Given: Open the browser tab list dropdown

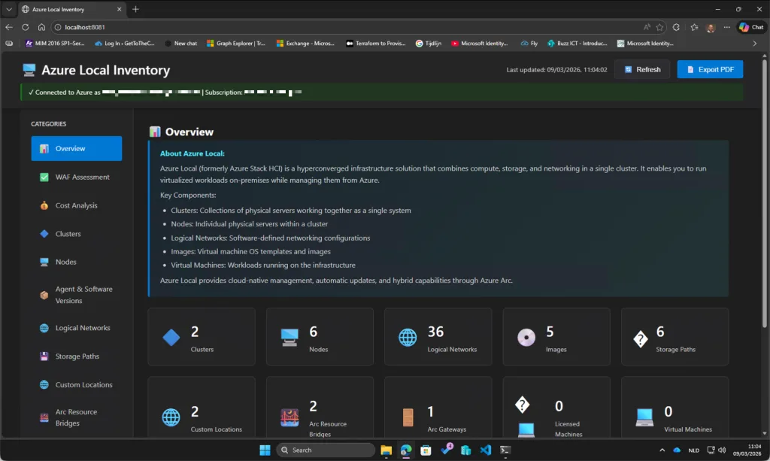Looking at the screenshot, I should point(8,9).
